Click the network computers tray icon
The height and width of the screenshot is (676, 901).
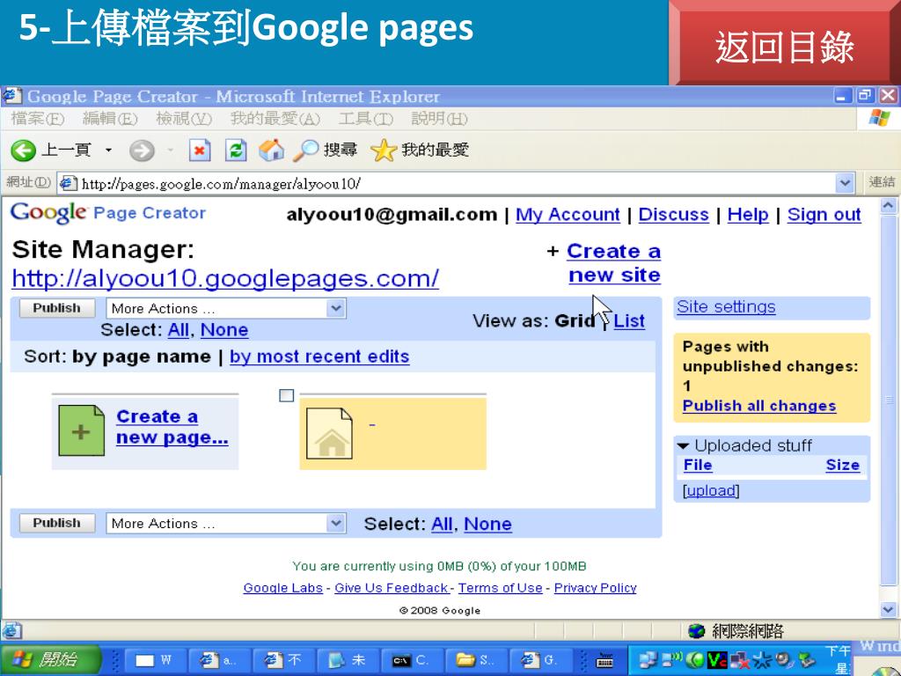(x=648, y=661)
